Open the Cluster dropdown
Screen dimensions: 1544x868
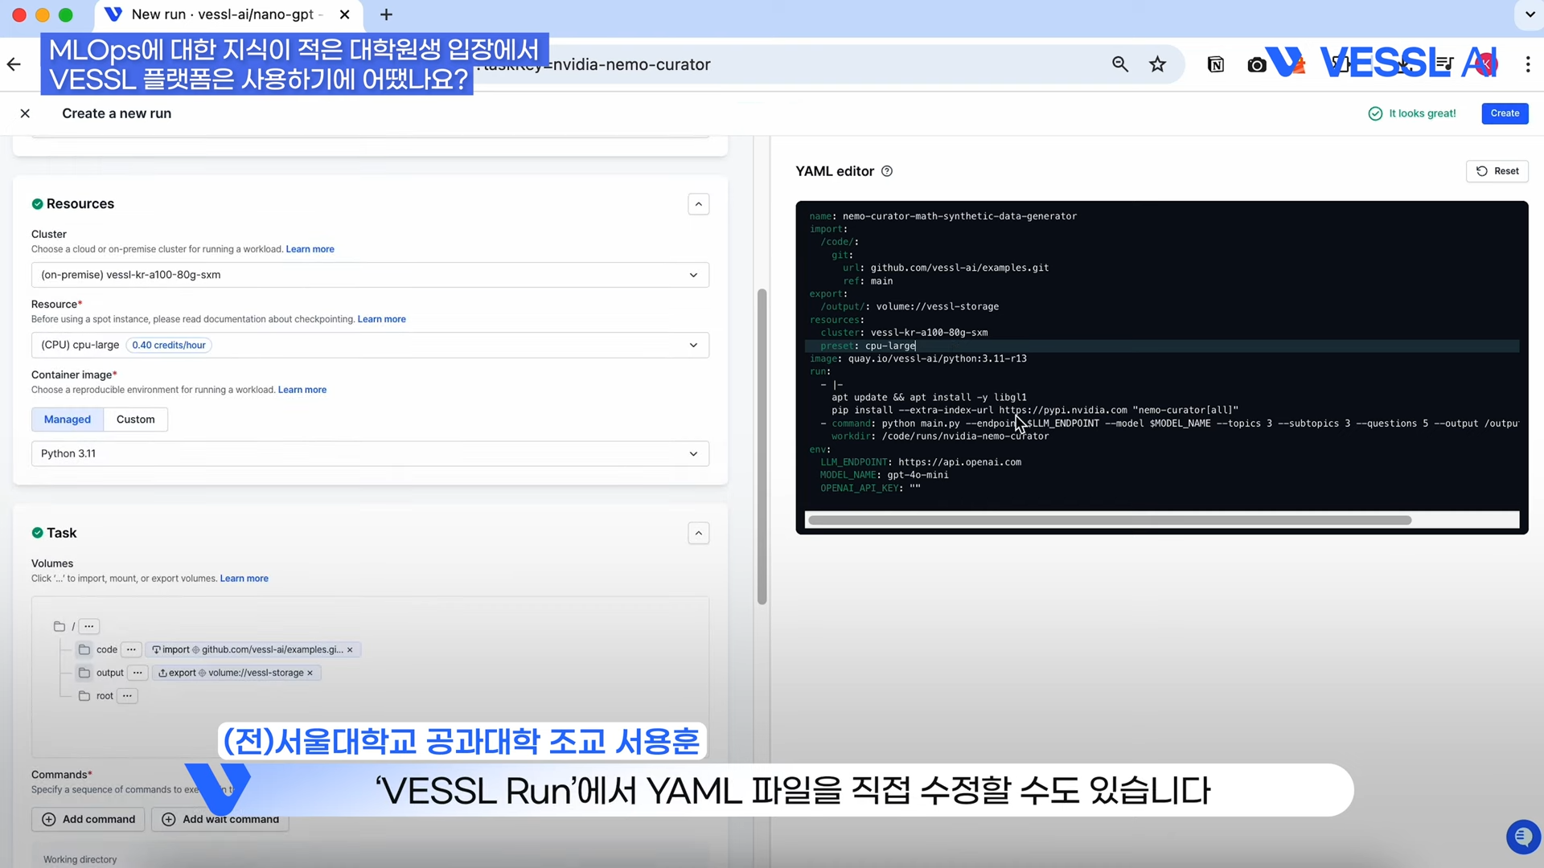click(x=370, y=275)
